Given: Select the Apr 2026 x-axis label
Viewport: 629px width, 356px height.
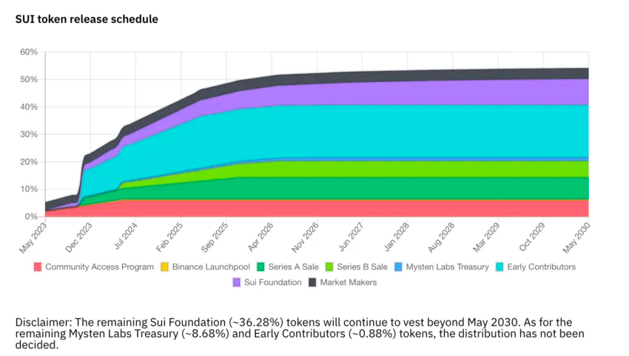Looking at the screenshot, I should pyautogui.click(x=260, y=238).
